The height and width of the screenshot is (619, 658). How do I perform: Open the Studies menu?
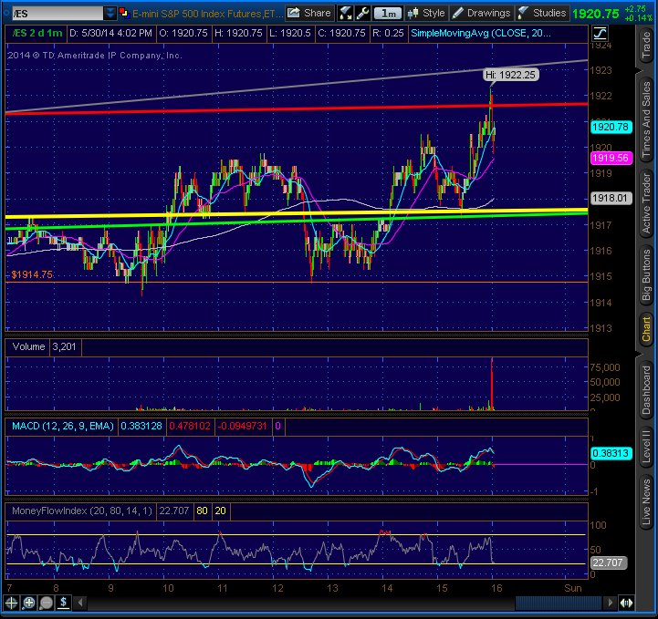click(542, 14)
